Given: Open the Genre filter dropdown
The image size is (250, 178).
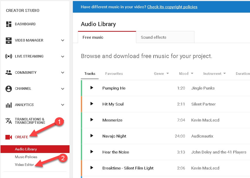Looking at the screenshot, I should [161, 74].
